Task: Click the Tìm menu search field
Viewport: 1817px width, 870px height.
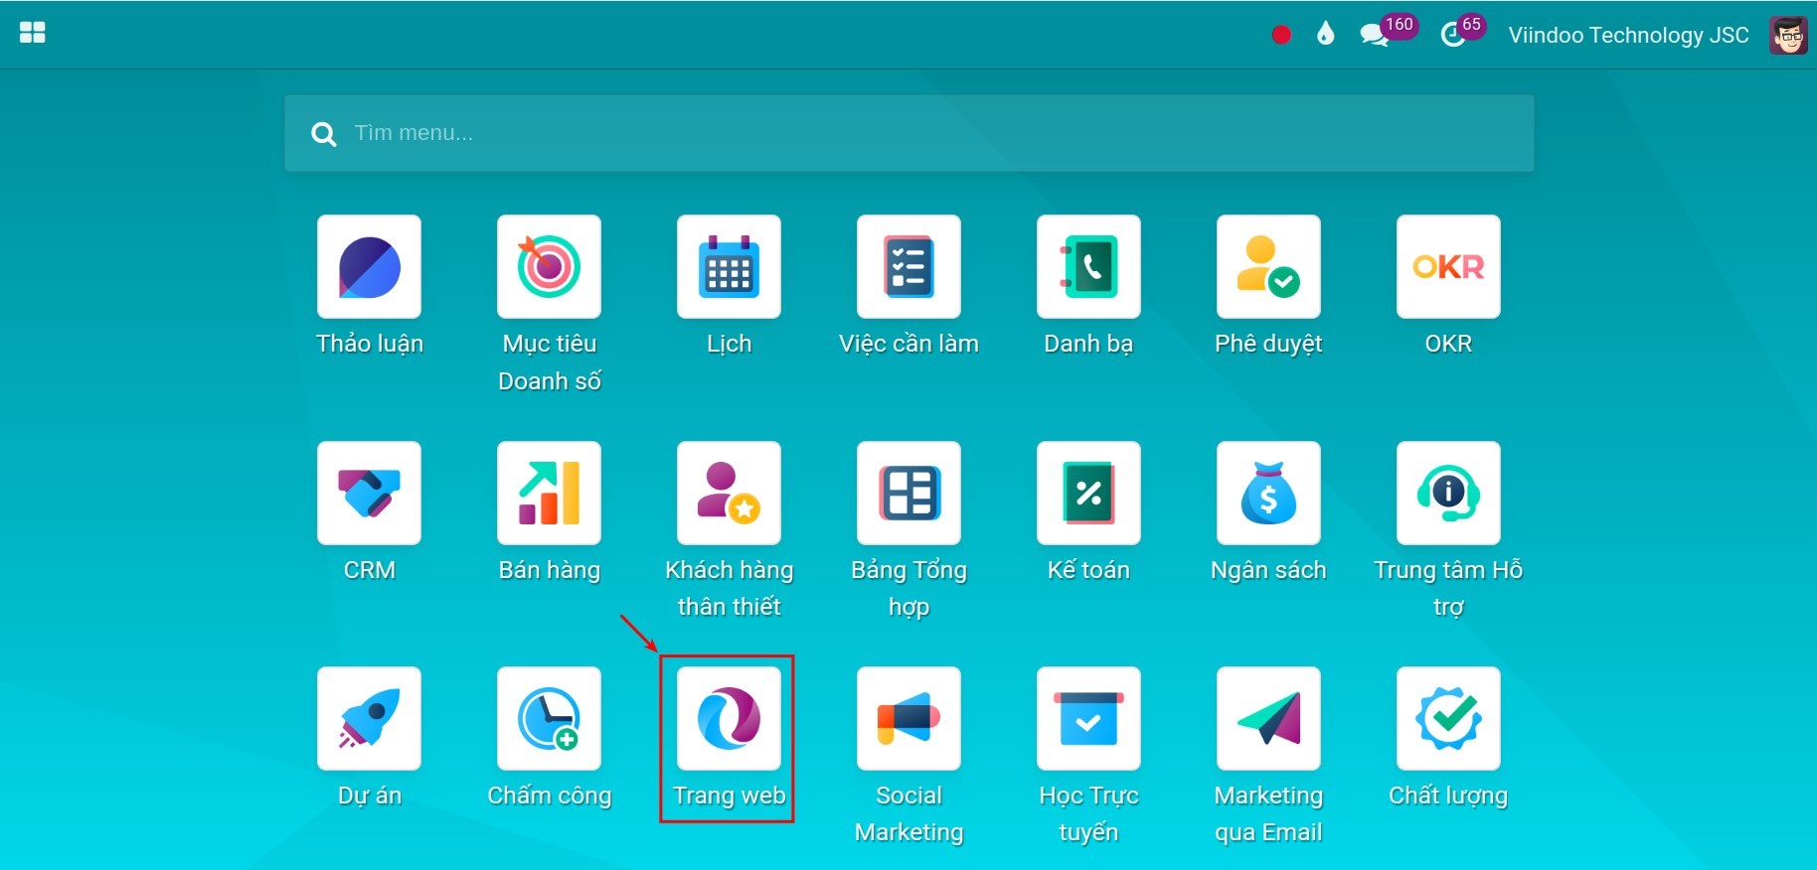Action: tap(908, 133)
